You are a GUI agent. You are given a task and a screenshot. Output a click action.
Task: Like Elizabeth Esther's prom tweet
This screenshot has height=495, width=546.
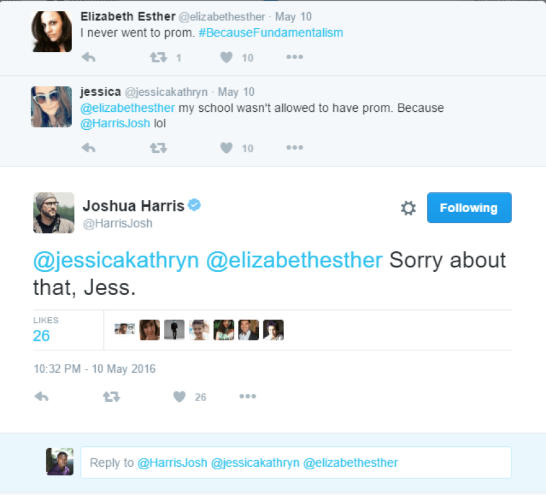point(225,57)
